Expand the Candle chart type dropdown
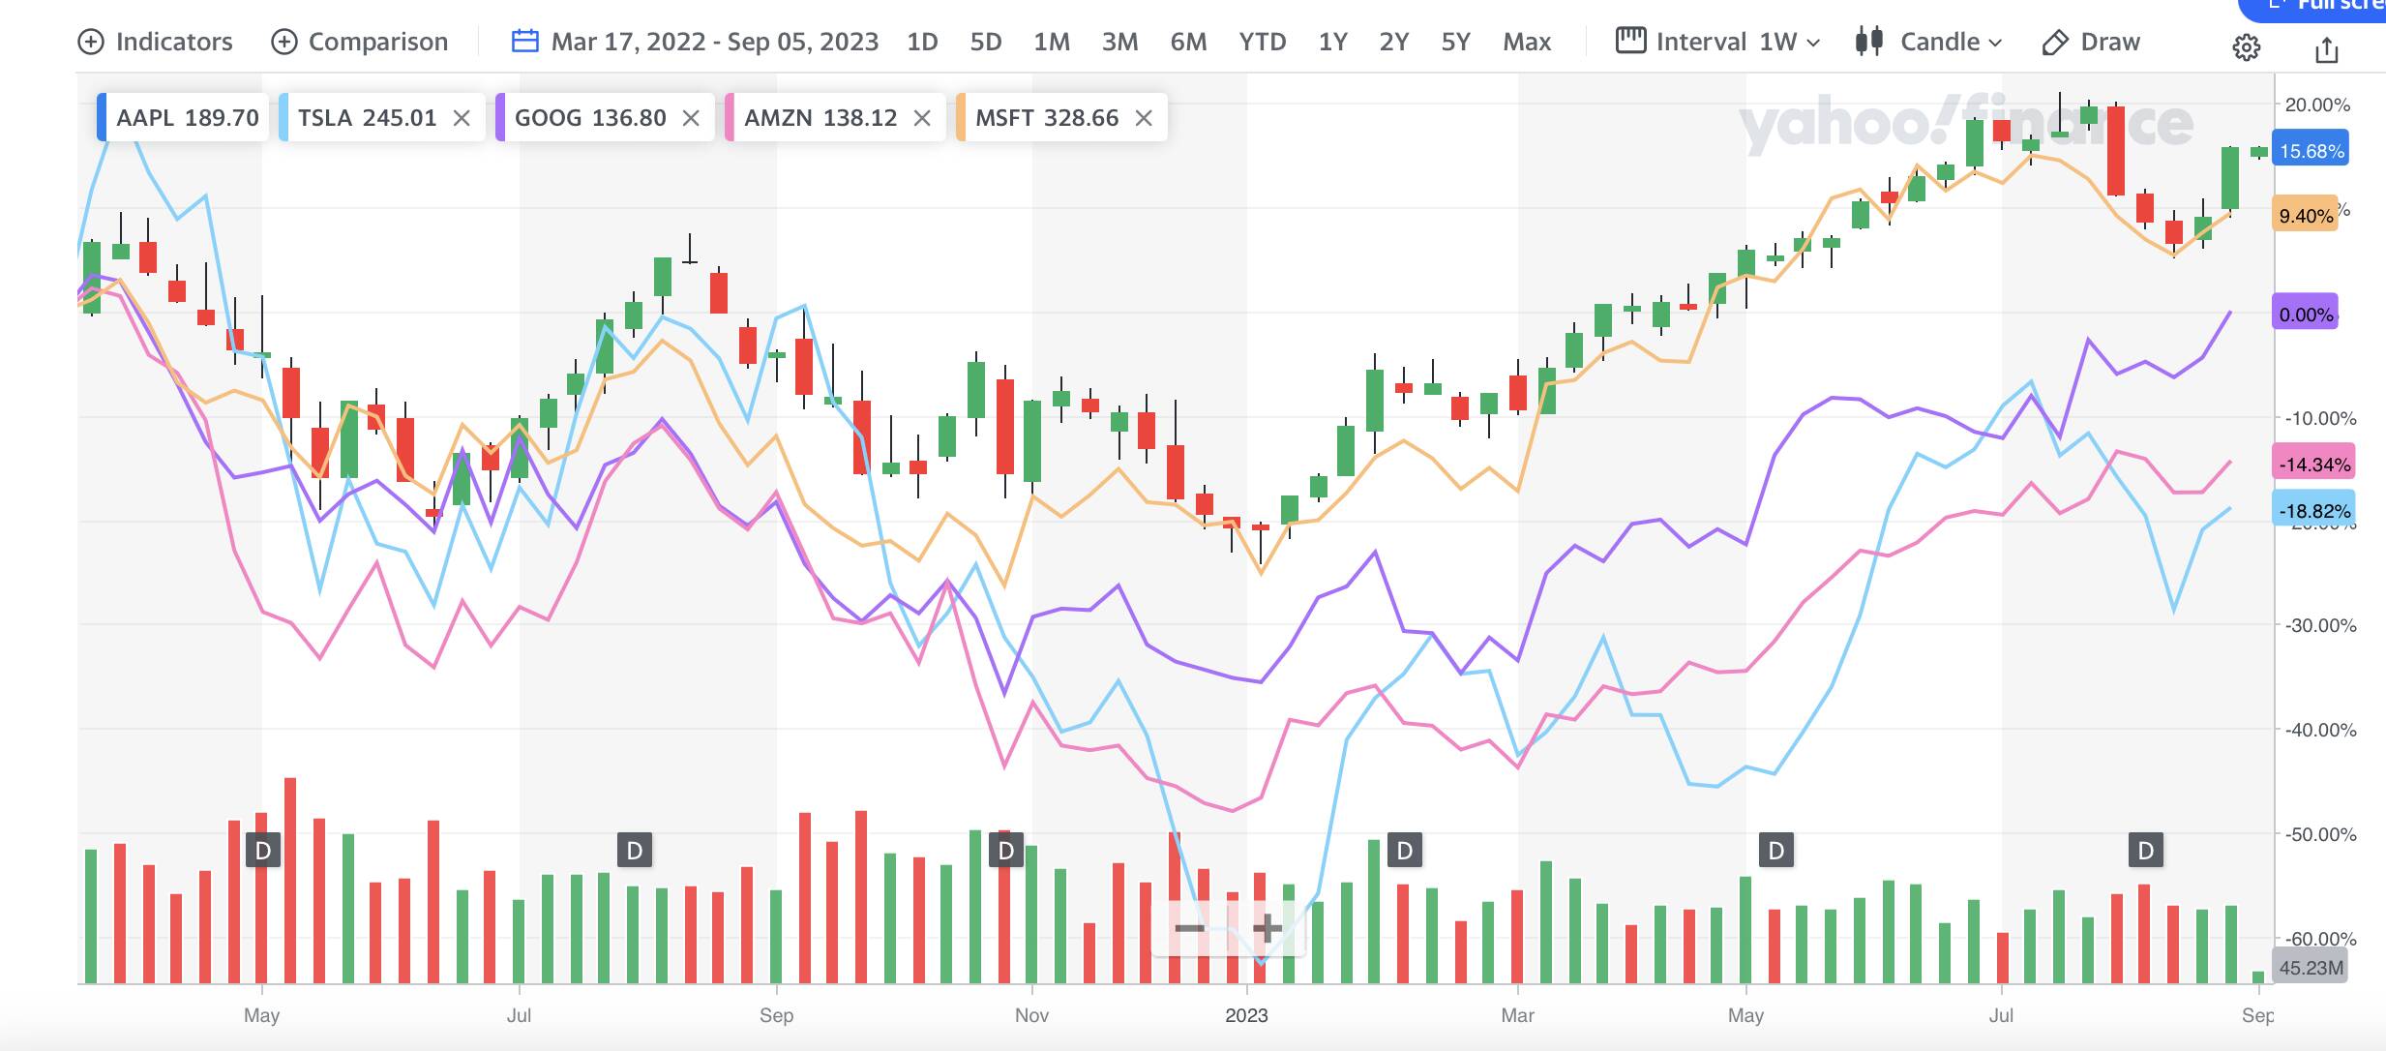Viewport: 2386px width, 1051px height. (1928, 42)
